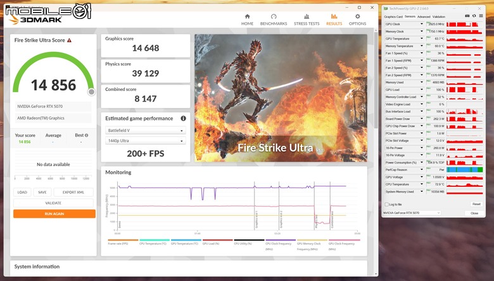Open Benchmarks gauge icon in 3DMark
494x281 pixels.
(x=274, y=16)
